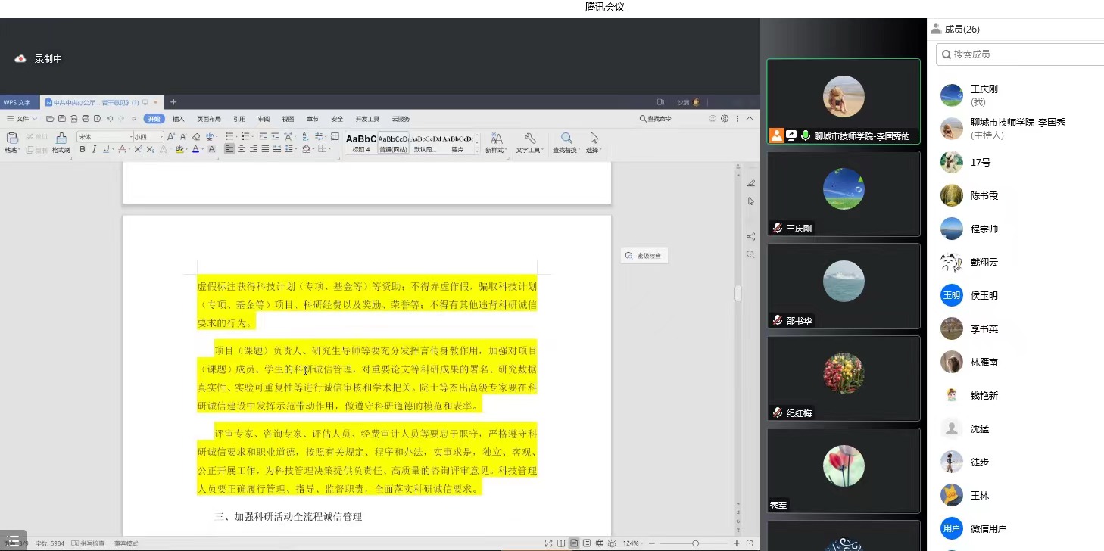The height and width of the screenshot is (551, 1104).
Task: Expand the 文件 file menu arrow
Action: click(35, 119)
